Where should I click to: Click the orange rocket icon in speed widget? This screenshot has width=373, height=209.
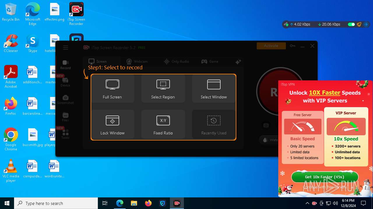click(x=359, y=24)
